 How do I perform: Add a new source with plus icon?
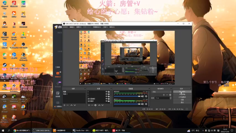click(x=89, y=105)
